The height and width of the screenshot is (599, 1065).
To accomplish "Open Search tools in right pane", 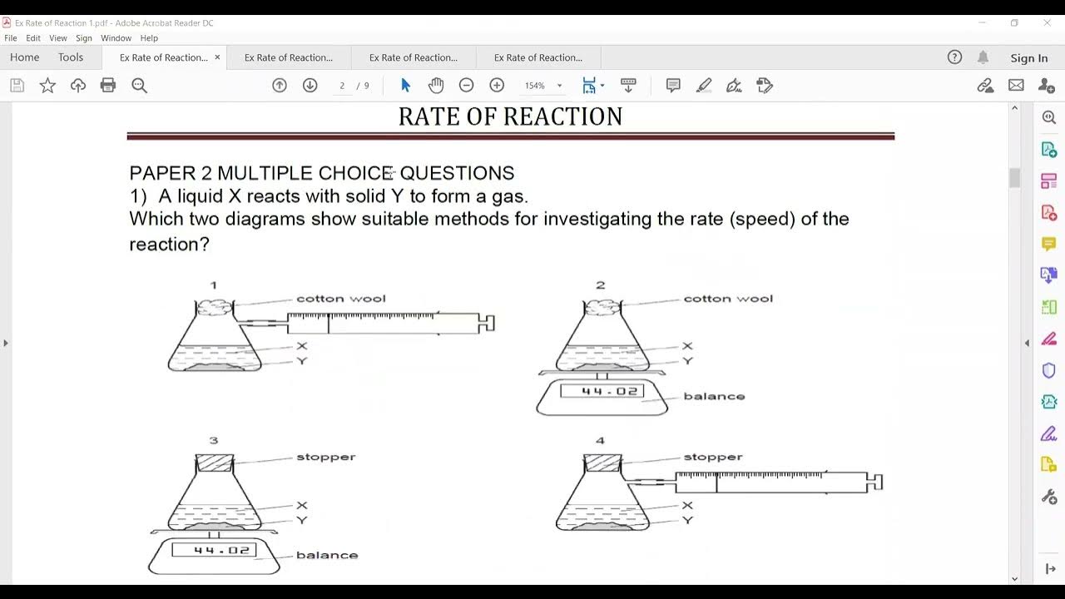I will [x=1049, y=118].
